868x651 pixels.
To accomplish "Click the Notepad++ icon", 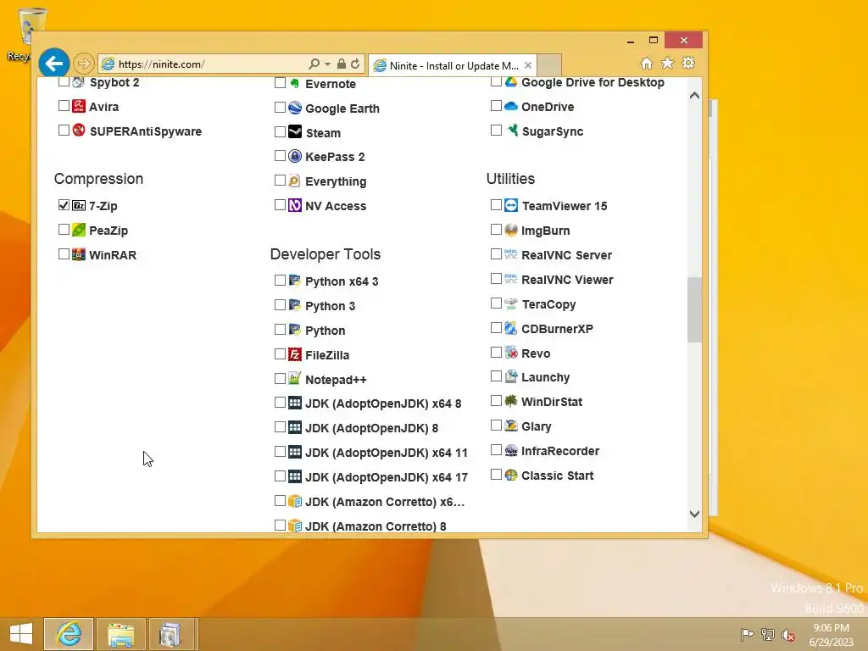I will 295,379.
